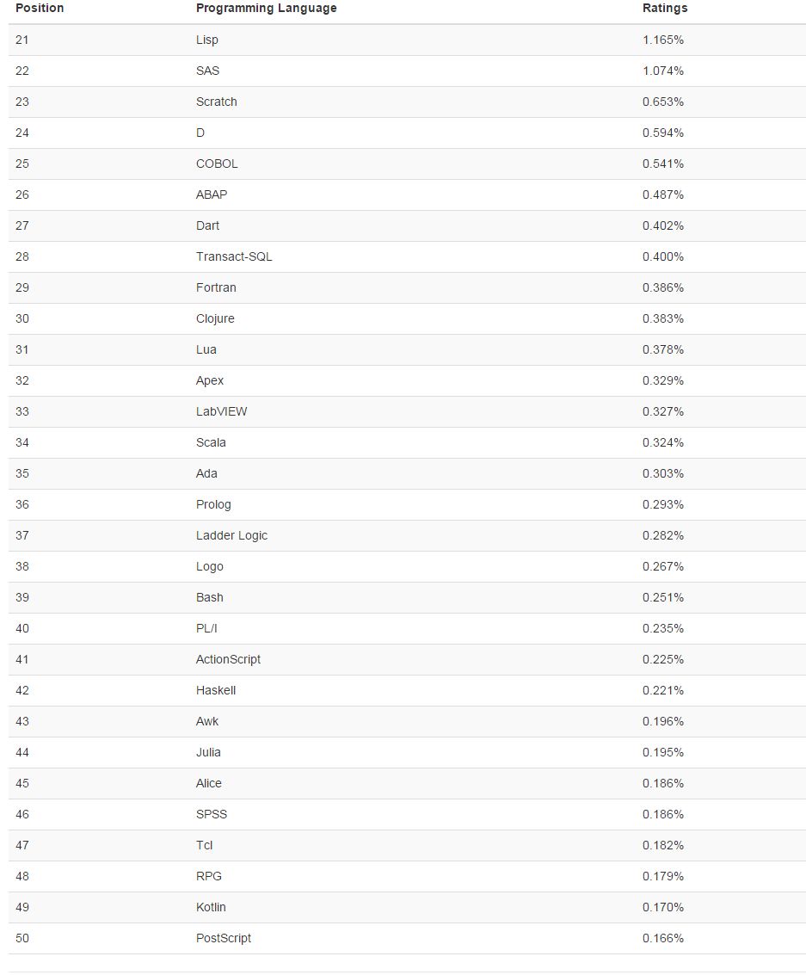
Task: Select the COBOL row name
Action: pyautogui.click(x=217, y=164)
